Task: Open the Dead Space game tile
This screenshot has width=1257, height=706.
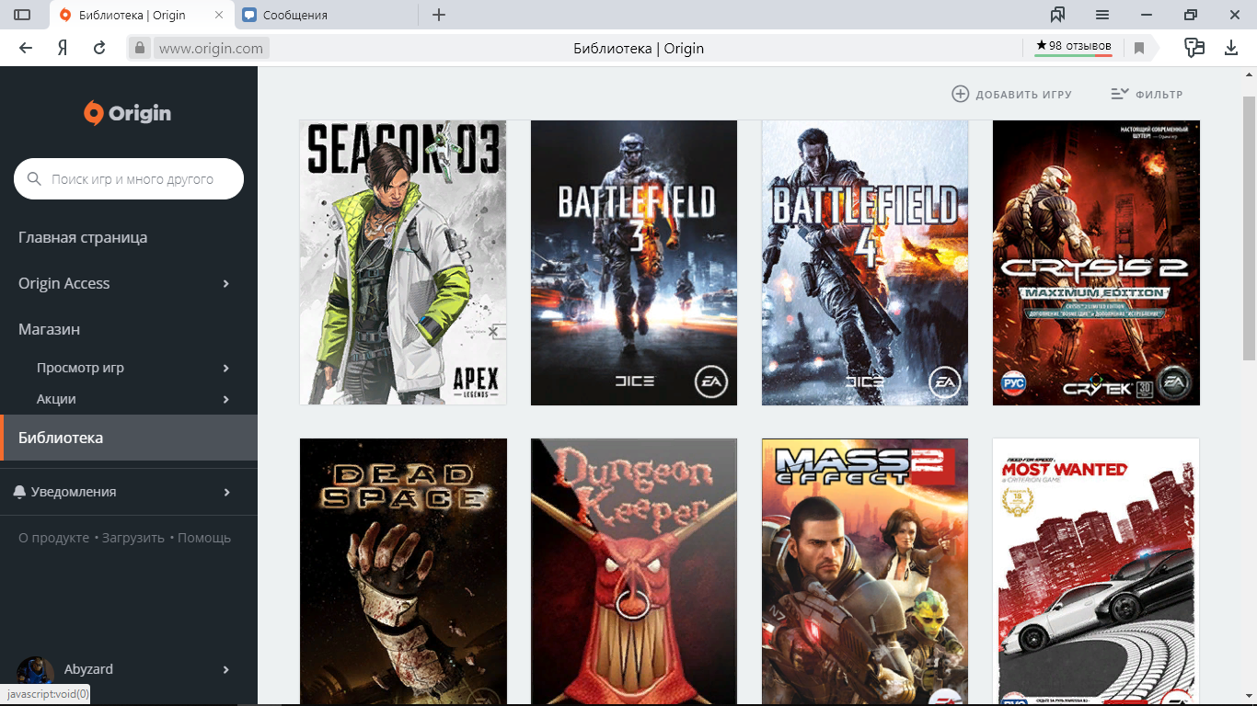Action: 403,571
